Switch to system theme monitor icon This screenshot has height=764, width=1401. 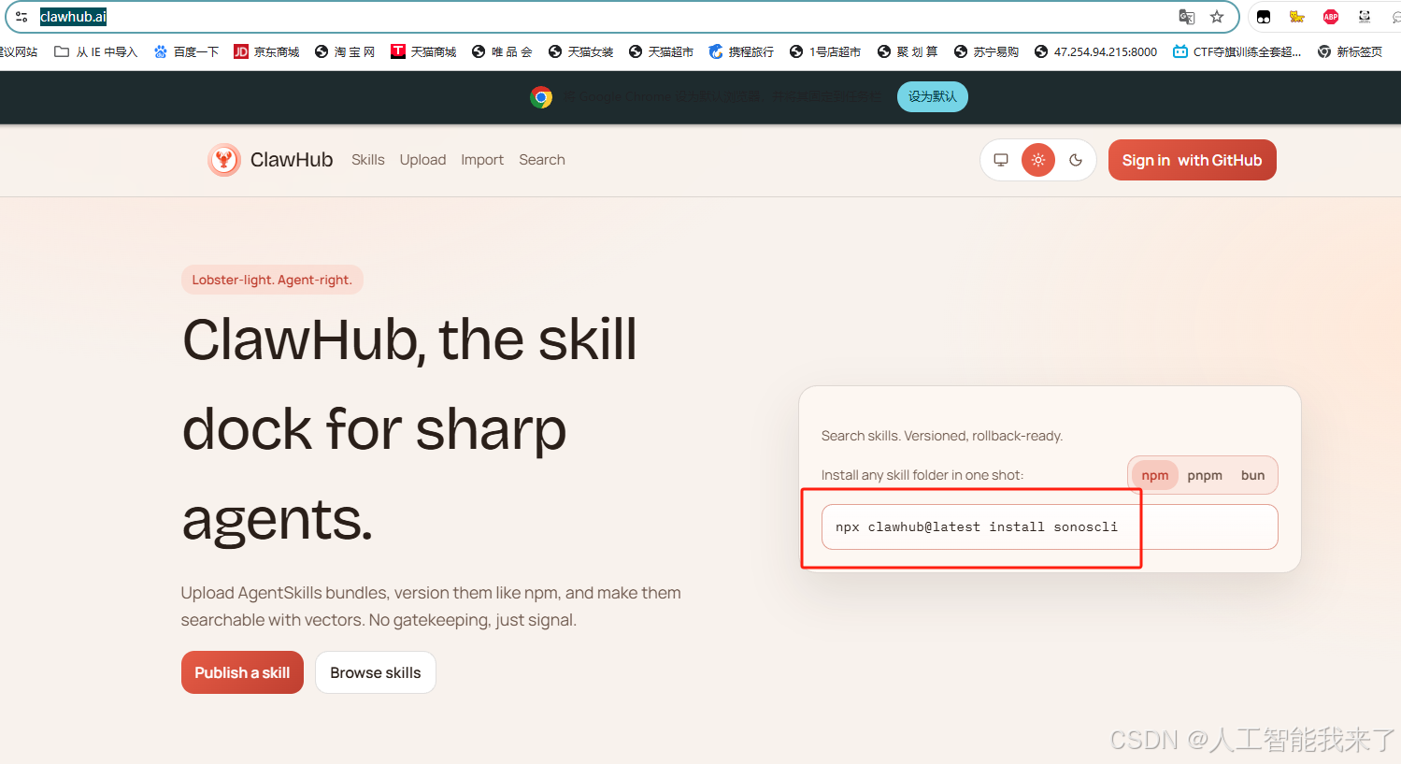tap(1001, 160)
